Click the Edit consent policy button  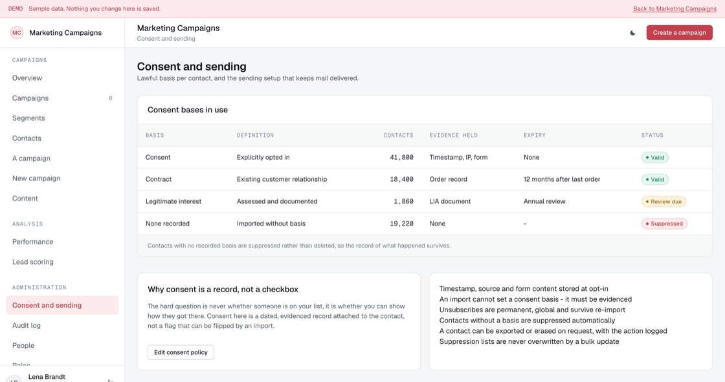point(181,352)
